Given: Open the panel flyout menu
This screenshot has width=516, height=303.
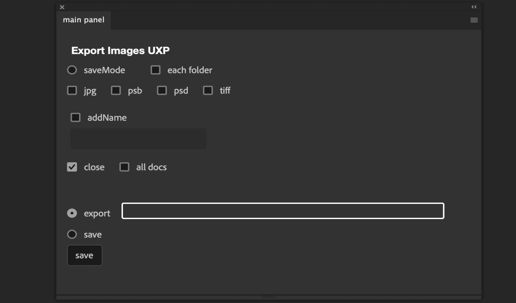Looking at the screenshot, I should [474, 20].
